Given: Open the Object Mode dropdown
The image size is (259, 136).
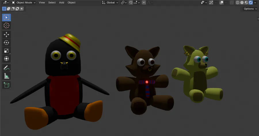Looking at the screenshot, I should coord(24,3).
